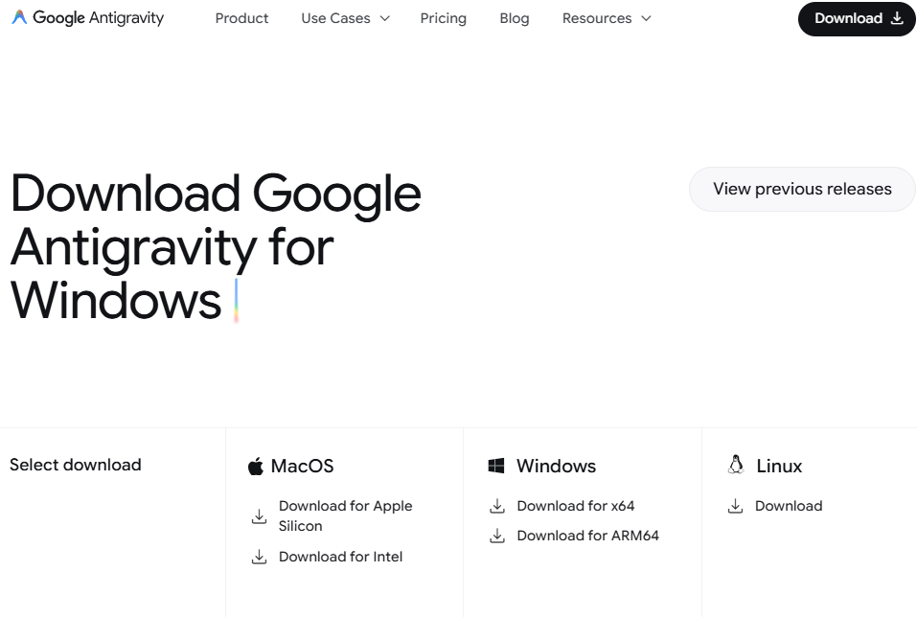Click the black Download button in header

857,19
